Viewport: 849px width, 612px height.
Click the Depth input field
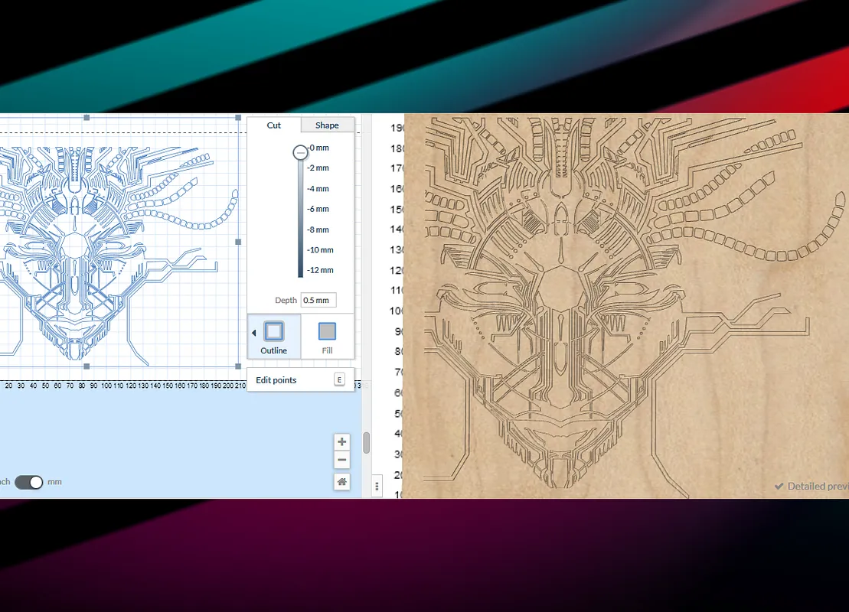(x=318, y=300)
